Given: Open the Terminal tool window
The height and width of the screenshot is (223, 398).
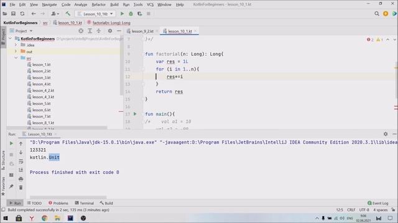Looking at the screenshot, I should pyautogui.click(x=85, y=203).
